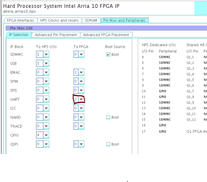Open the SDRAM tab

pos(91,20)
